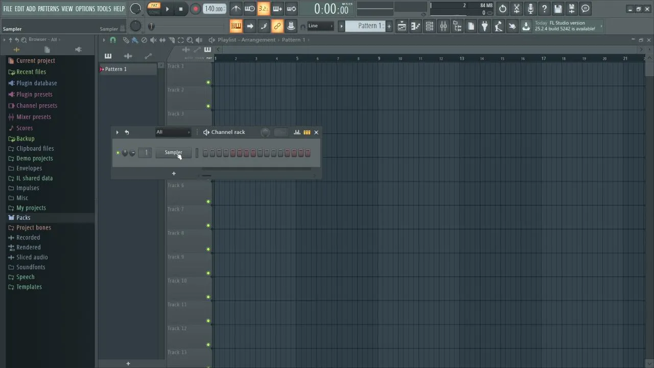Add new pattern with plus button
This screenshot has width=654, height=368.
pos(389,26)
